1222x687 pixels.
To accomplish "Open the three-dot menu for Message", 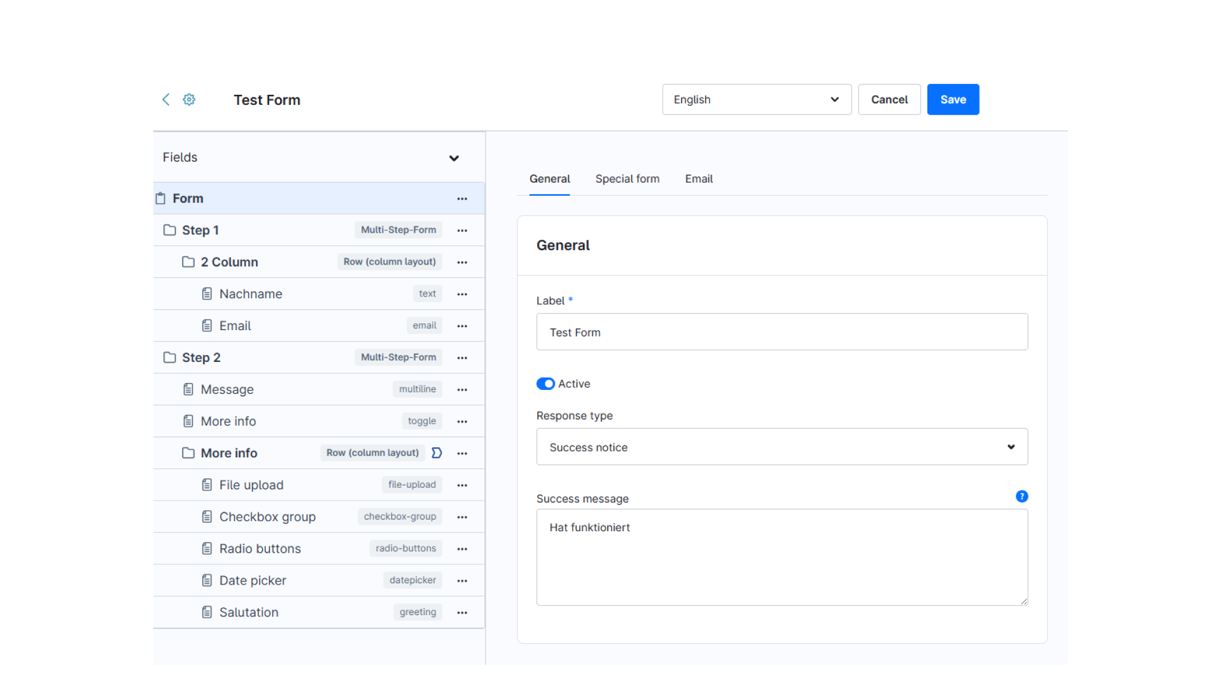I will coord(462,390).
